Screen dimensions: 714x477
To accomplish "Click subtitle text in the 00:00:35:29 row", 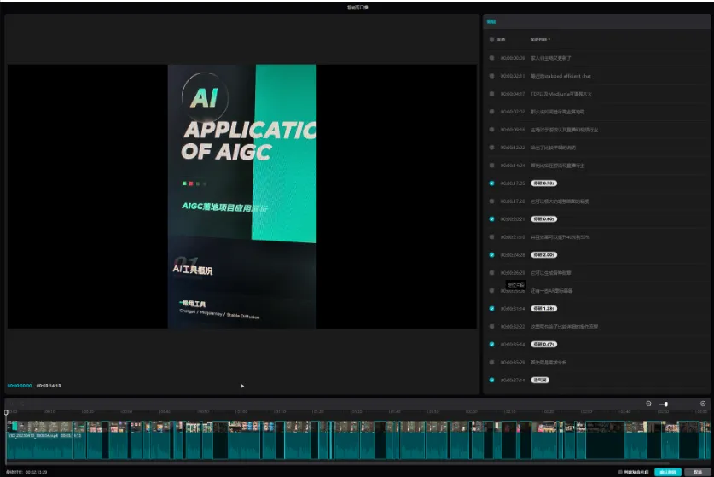I will [549, 362].
